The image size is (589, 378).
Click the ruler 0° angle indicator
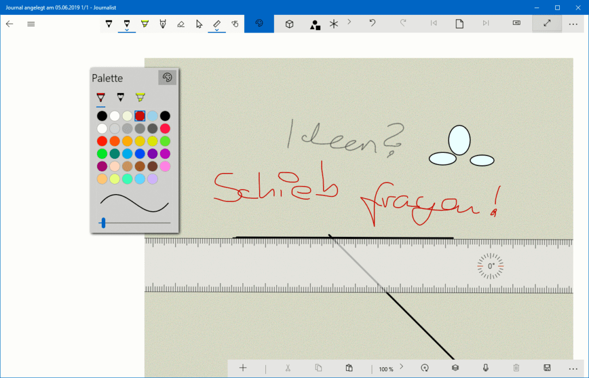pyautogui.click(x=491, y=266)
